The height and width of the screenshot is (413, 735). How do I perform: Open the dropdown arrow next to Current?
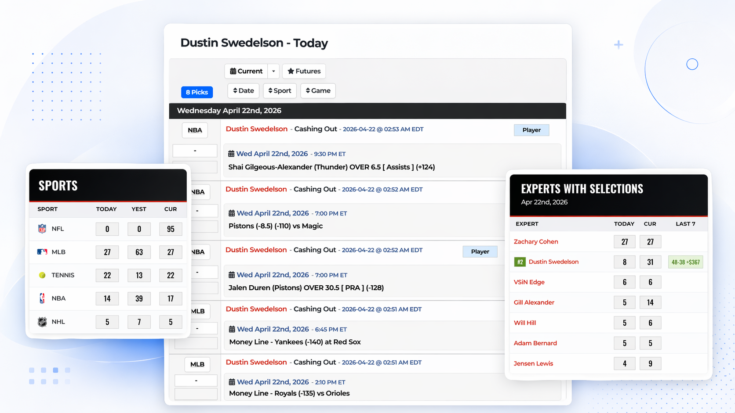tap(273, 71)
